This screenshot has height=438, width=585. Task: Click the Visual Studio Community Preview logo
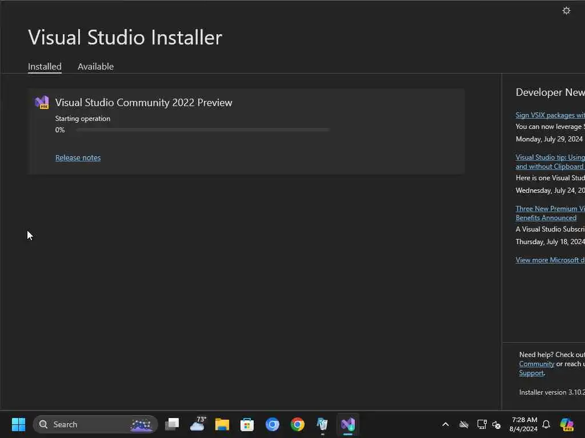(42, 102)
